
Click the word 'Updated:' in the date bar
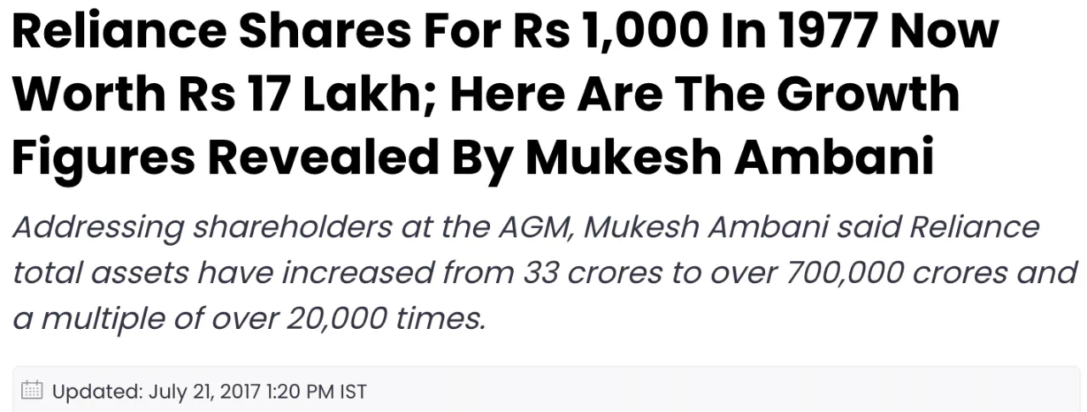(x=98, y=392)
